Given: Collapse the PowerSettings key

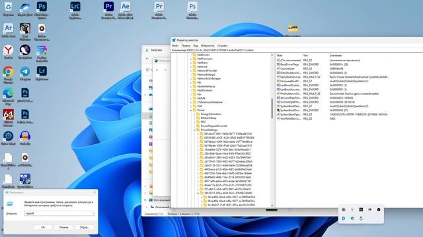Looking at the screenshot, I should click(194, 130).
